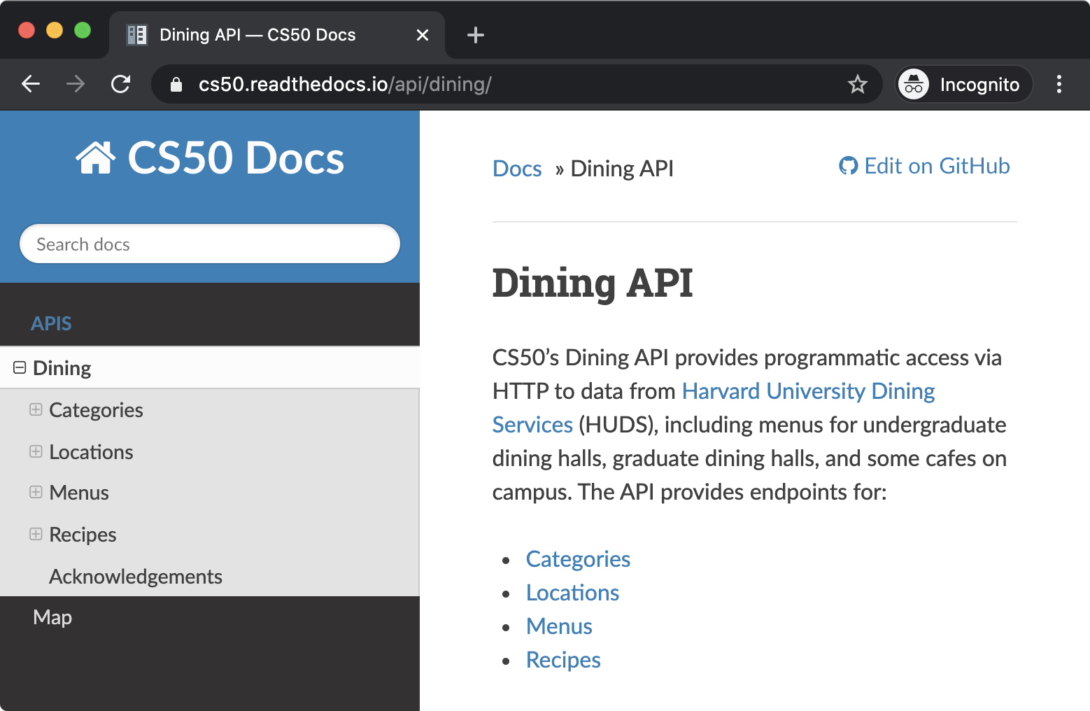
Task: Open the Chrome three-dot menu
Action: [1059, 84]
